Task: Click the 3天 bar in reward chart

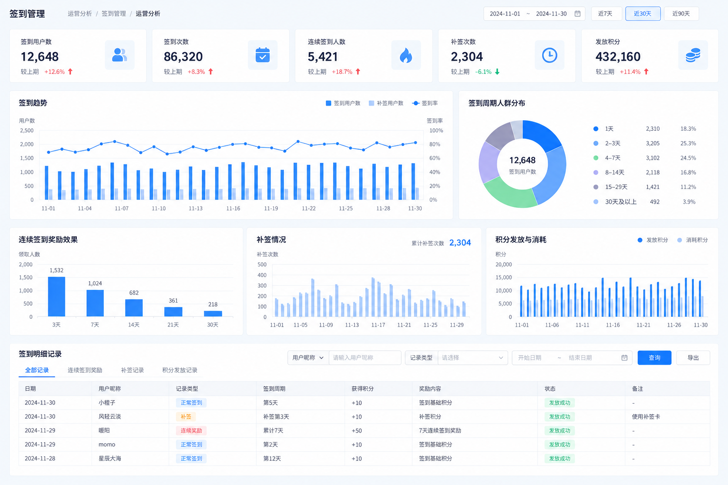Action: coord(56,296)
